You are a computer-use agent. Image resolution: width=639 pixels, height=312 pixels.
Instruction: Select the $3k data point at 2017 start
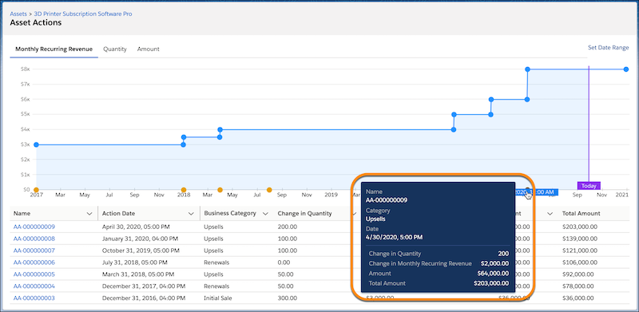36,144
